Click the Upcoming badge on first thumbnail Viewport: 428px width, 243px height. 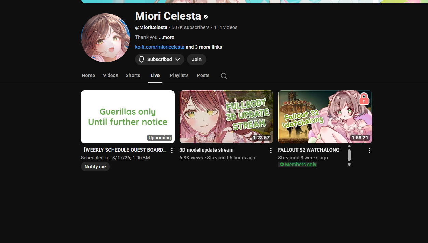point(160,138)
